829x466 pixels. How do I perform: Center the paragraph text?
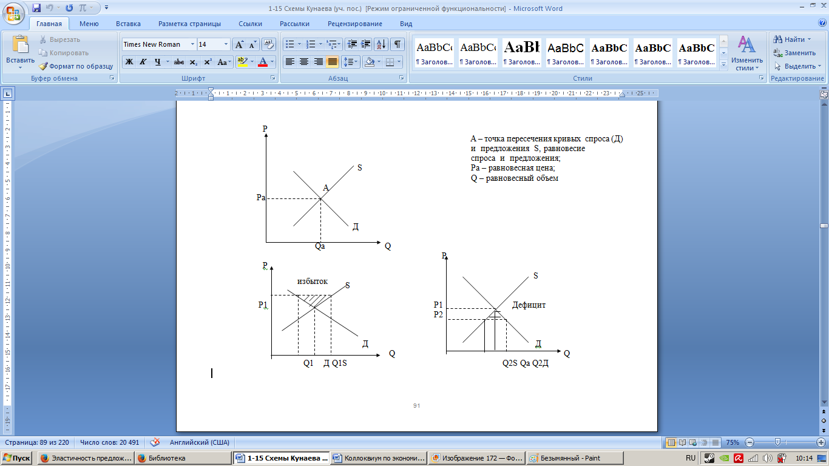(304, 62)
